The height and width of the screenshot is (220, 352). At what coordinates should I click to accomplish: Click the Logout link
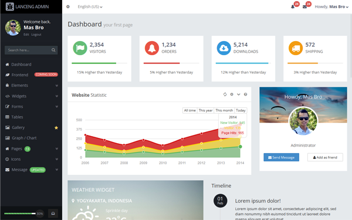click(x=36, y=35)
